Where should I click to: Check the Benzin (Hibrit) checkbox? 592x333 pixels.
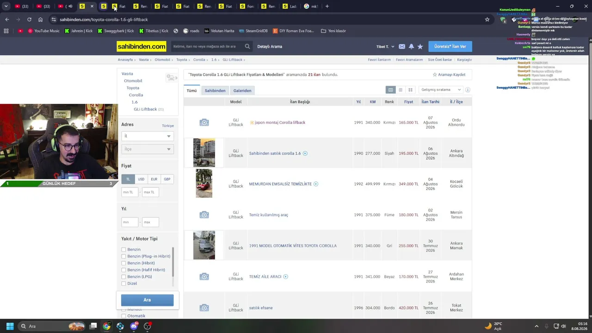click(123, 263)
